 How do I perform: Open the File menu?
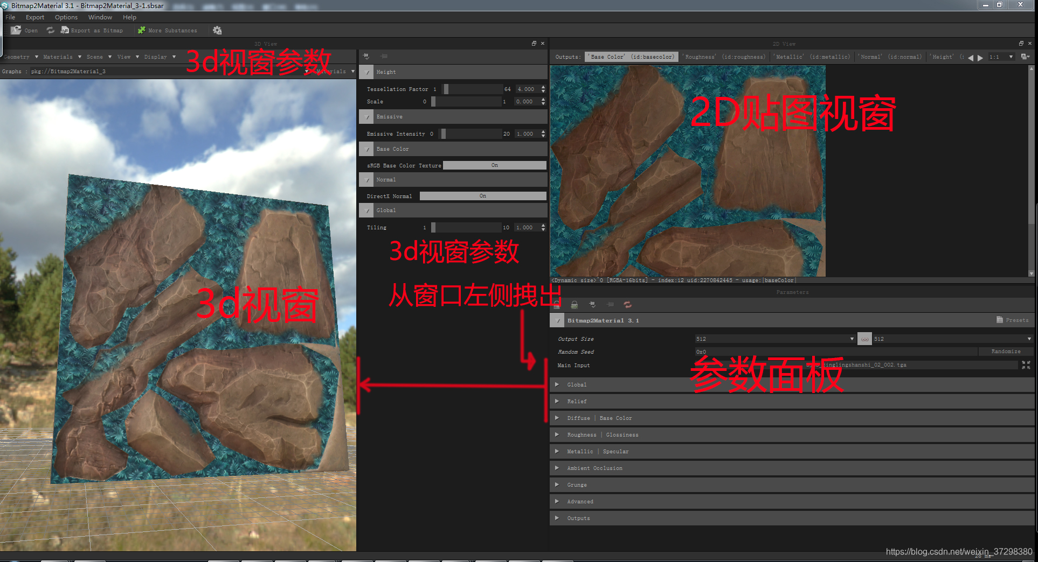(10, 17)
